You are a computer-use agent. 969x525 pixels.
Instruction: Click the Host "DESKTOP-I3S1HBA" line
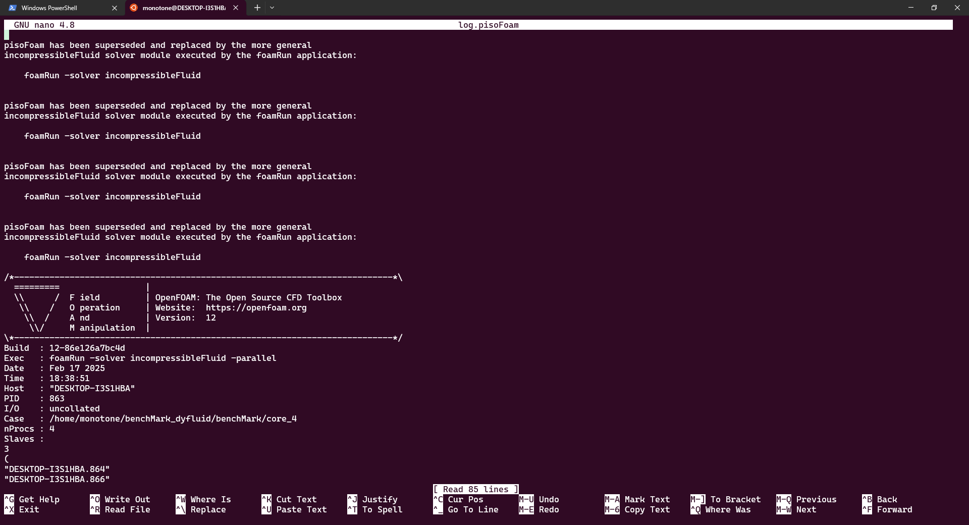70,388
